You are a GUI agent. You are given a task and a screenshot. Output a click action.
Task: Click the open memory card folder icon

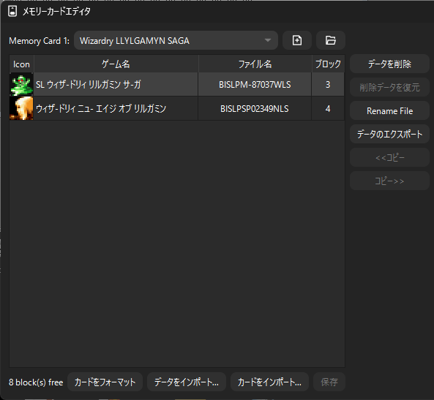[331, 40]
